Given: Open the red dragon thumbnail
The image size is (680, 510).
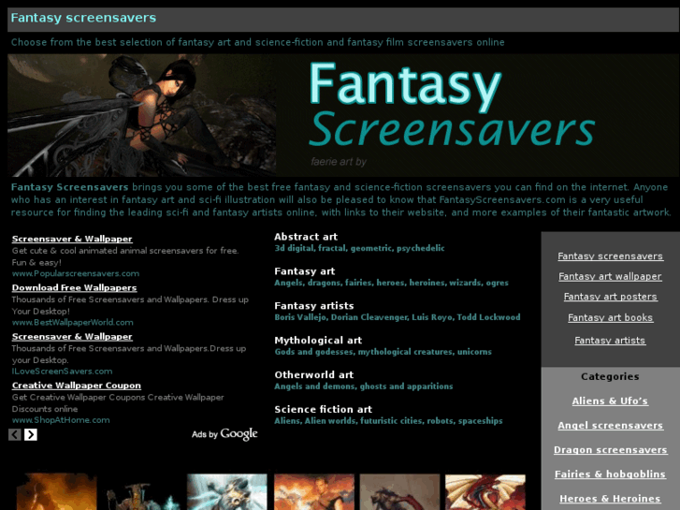Looking at the screenshot, I should click(x=485, y=492).
